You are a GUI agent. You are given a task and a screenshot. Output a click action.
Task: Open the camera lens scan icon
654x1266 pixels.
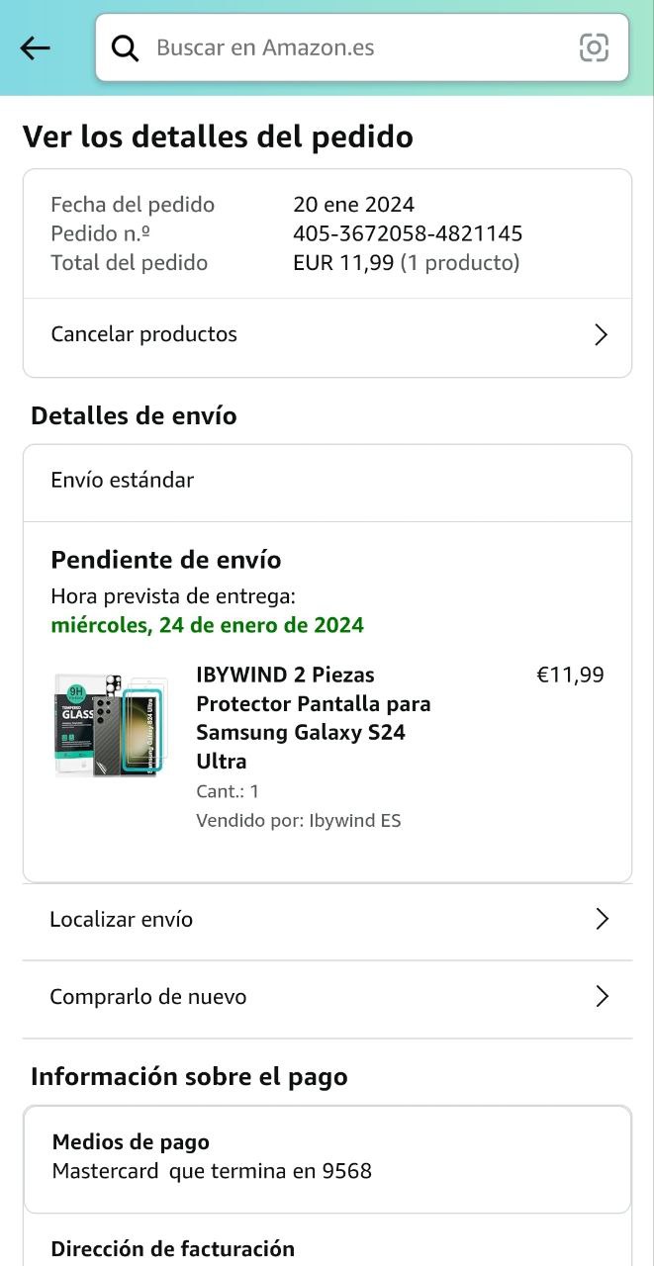(594, 47)
